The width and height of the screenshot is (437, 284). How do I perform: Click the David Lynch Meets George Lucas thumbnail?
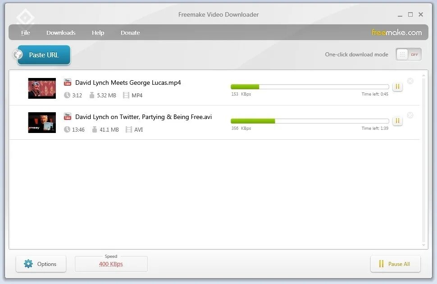[x=42, y=88]
